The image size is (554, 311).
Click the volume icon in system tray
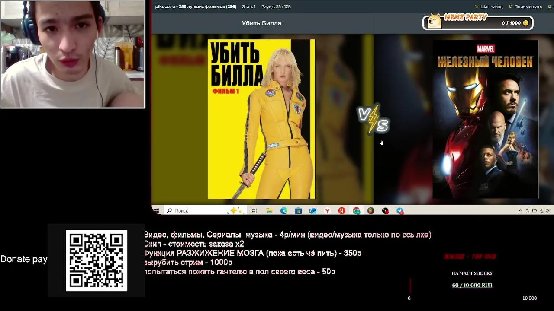click(548, 211)
